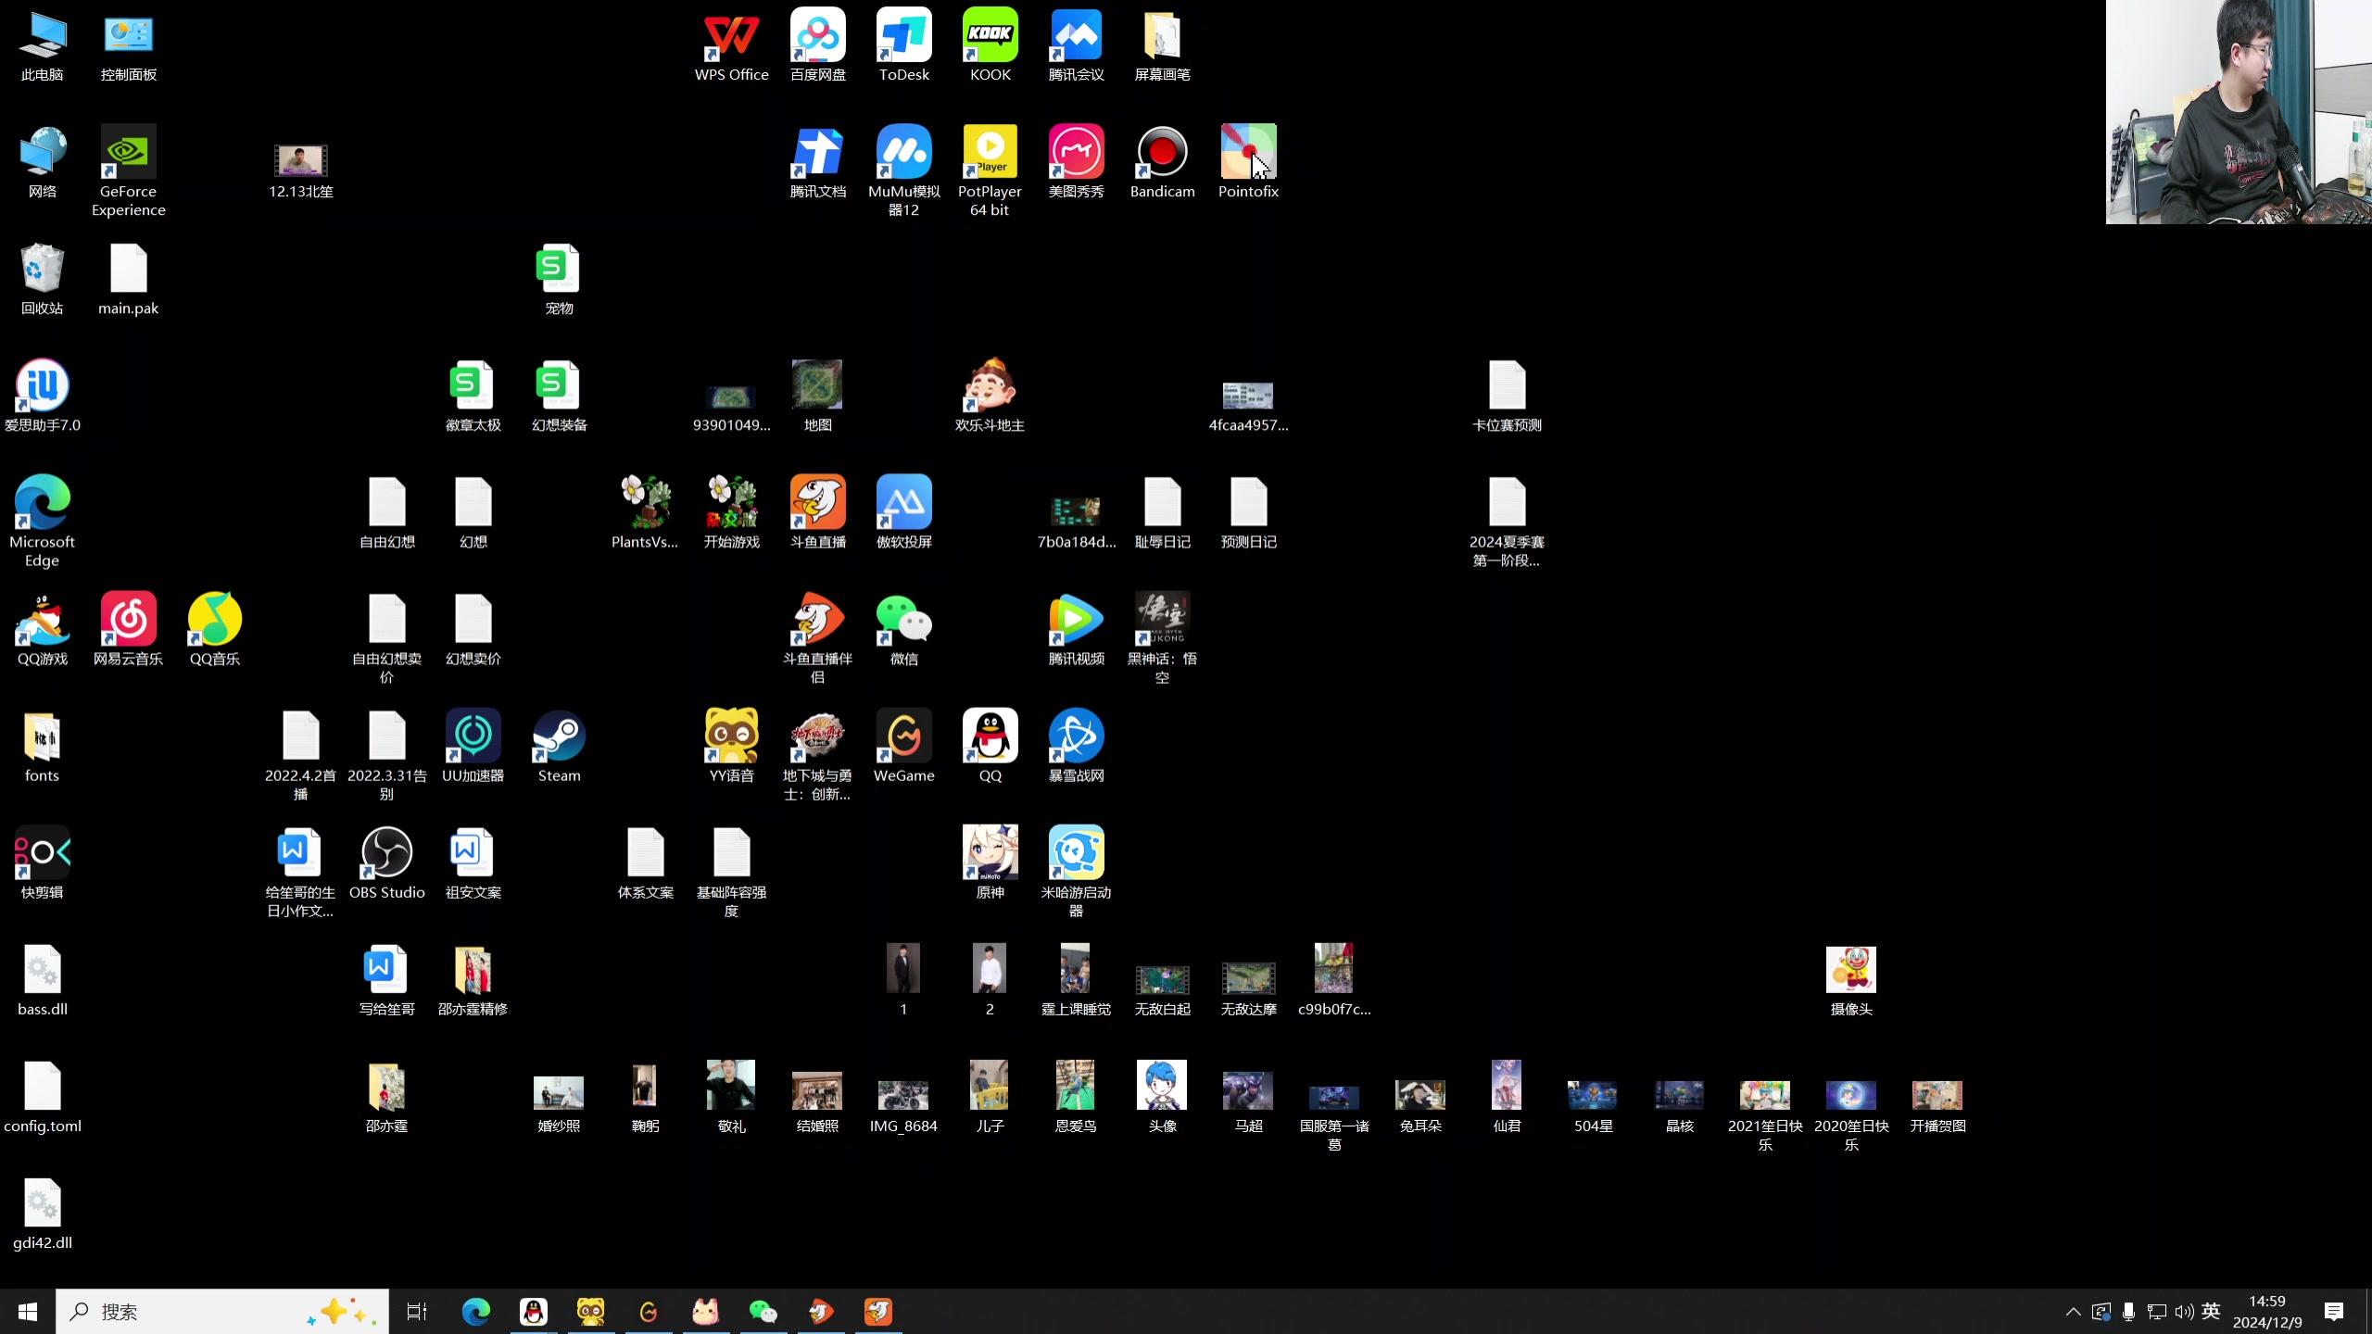Switch to Edge in the taskbar
The height and width of the screenshot is (1334, 2372).
pyautogui.click(x=475, y=1311)
